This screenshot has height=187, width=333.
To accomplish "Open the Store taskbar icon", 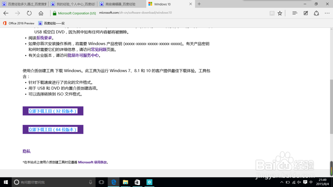I will pyautogui.click(x=138, y=182).
